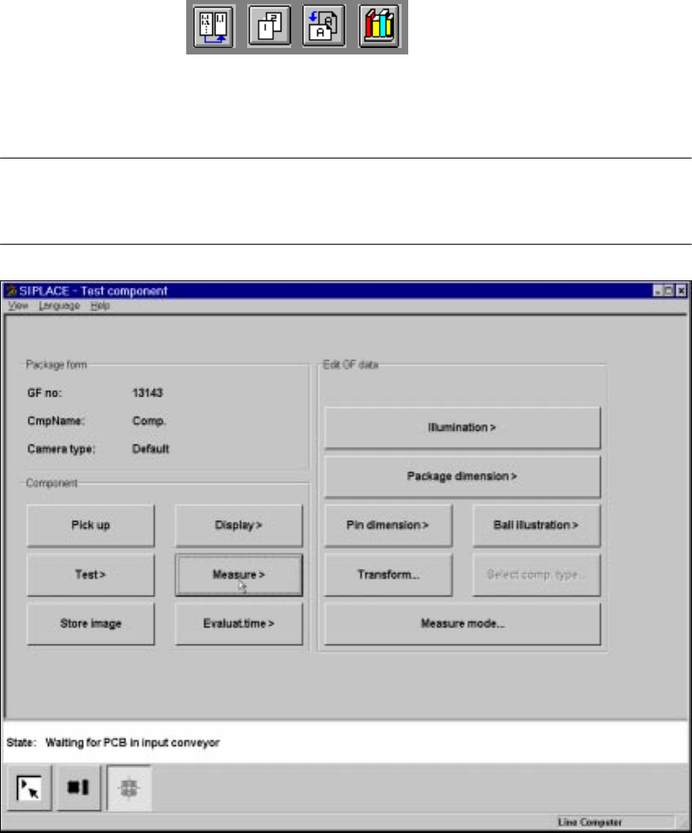Click the Package dimension > button
692x833 pixels.
(x=463, y=476)
